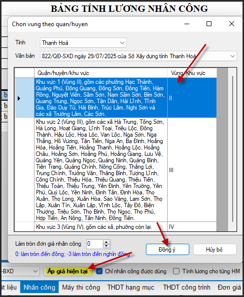Open the THDT hạng mục tab
The height and width of the screenshot is (297, 244).
pos(131,287)
